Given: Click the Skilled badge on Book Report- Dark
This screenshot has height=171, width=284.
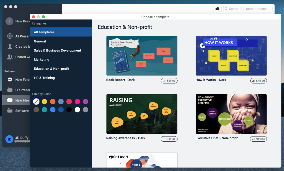Looking at the screenshot, I should pyautogui.click(x=169, y=81).
